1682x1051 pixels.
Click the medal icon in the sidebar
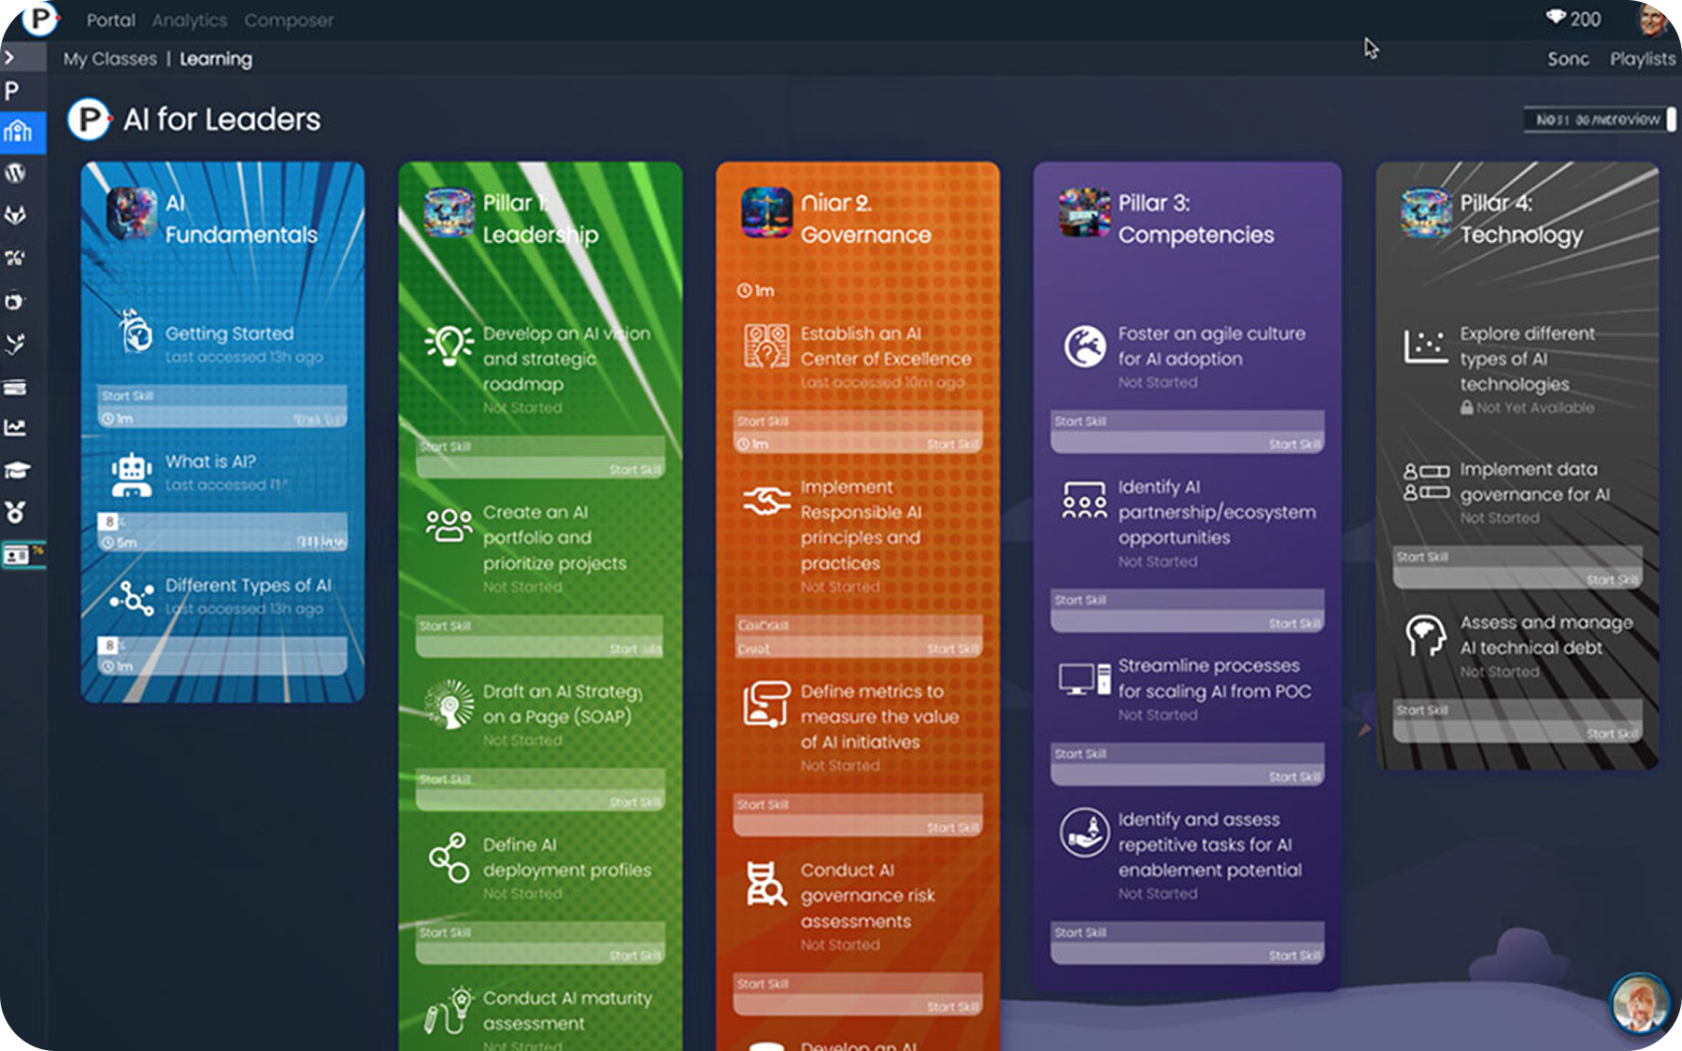(x=15, y=512)
